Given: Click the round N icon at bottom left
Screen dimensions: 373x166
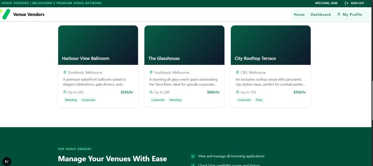Looking at the screenshot, I should click(x=7, y=161).
